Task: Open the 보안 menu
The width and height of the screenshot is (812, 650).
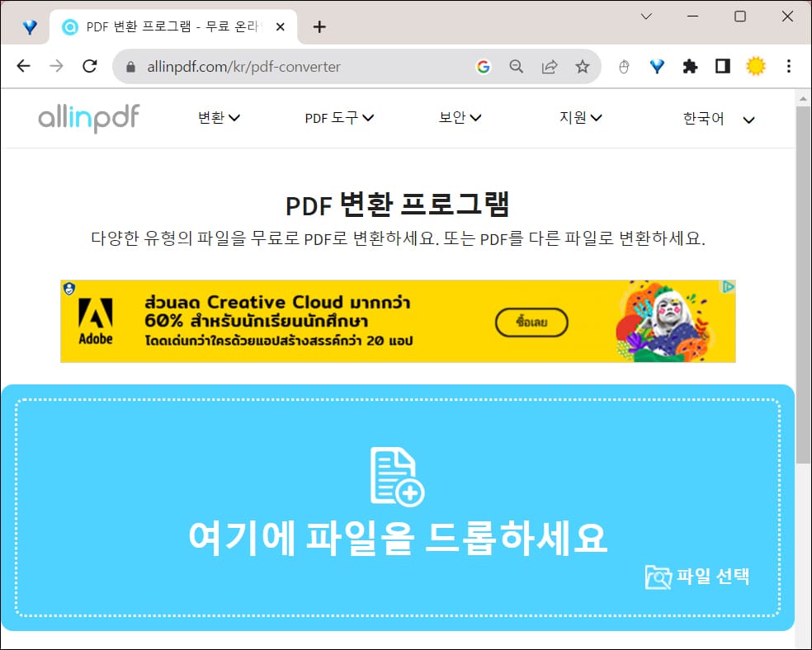Action: click(x=459, y=118)
